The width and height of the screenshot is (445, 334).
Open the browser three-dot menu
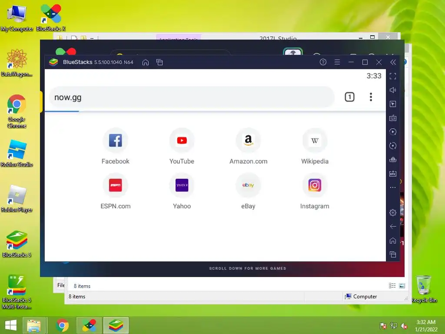tap(371, 97)
